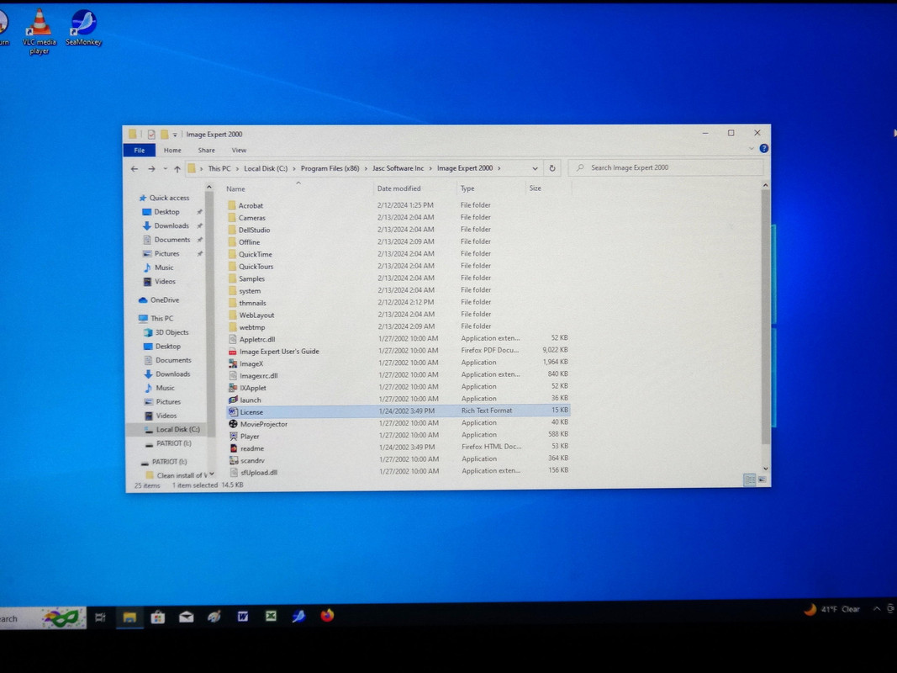897x673 pixels.
Task: Click the chevron after Program Files (x86)
Action: (367, 168)
